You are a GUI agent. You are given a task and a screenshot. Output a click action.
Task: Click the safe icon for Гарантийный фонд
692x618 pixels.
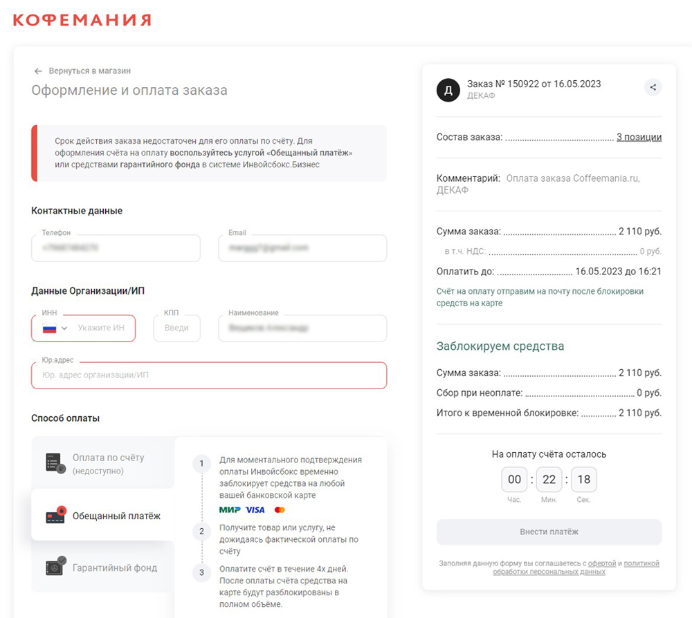point(55,566)
